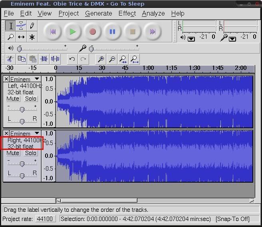Screen dimensions: 262x227
Task: Click the Project rate 44100 field
Action: point(46,219)
